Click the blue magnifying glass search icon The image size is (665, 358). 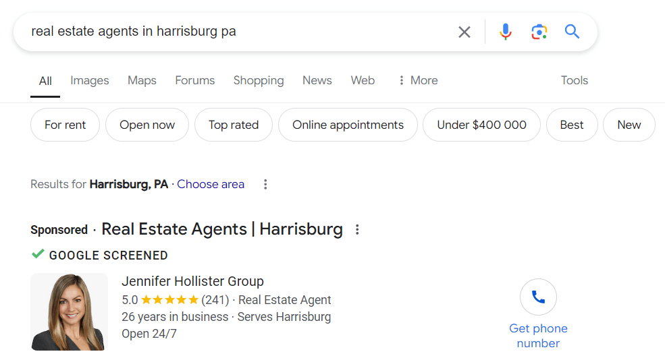(573, 32)
